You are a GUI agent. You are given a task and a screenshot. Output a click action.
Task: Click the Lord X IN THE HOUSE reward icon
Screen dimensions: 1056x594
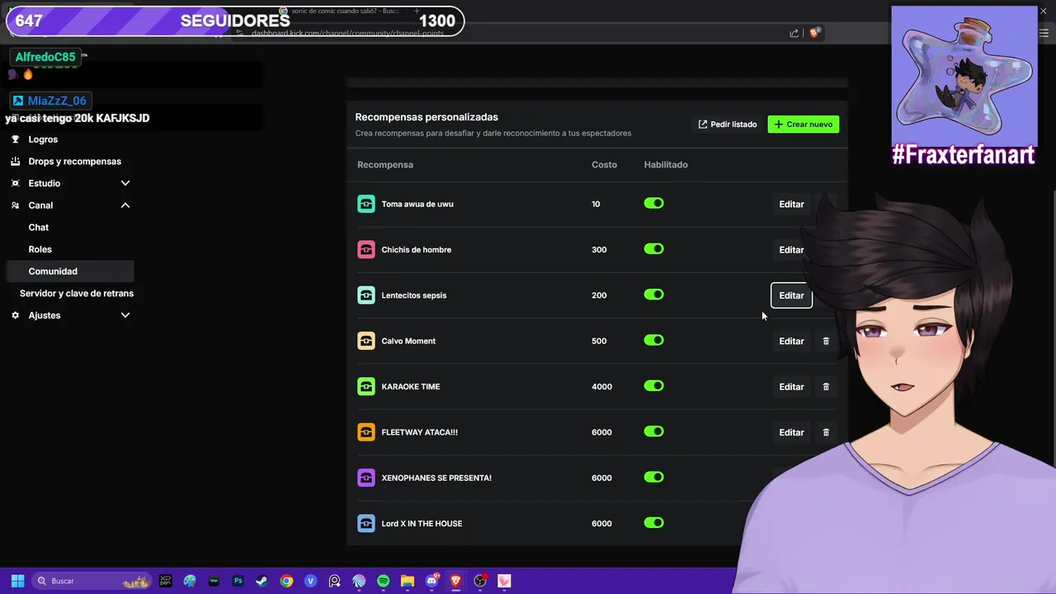point(365,523)
